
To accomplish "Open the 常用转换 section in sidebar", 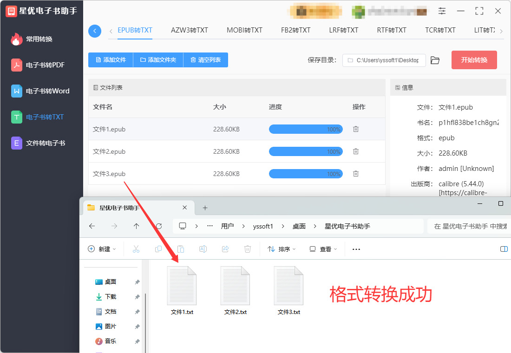I will pyautogui.click(x=32, y=39).
